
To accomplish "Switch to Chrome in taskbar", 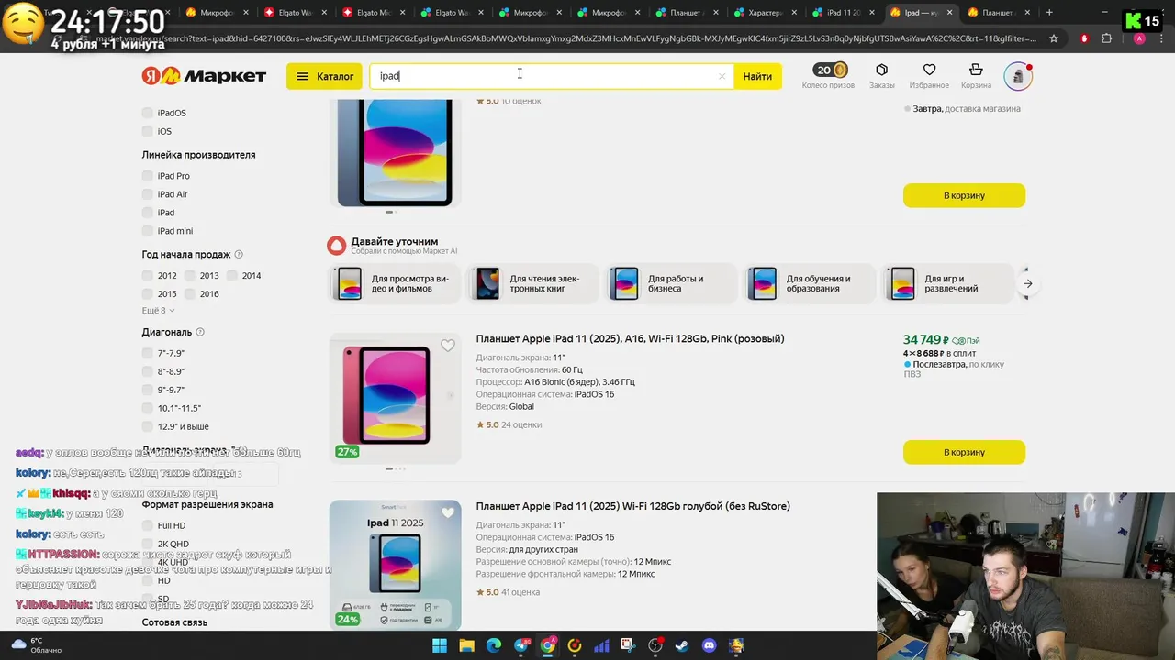I will pyautogui.click(x=548, y=645).
